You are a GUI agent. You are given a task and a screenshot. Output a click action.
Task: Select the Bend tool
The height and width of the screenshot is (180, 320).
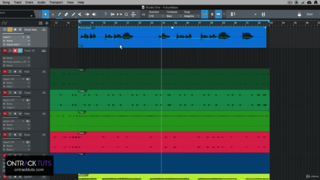coord(87,14)
